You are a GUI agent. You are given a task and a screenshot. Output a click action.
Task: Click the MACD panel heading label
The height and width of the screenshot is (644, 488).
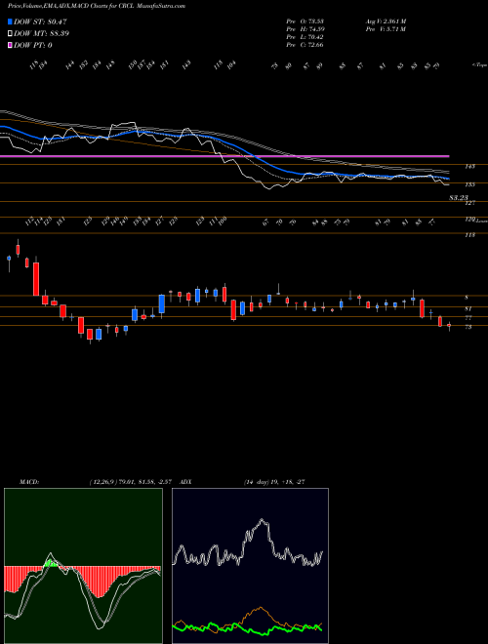[29, 481]
